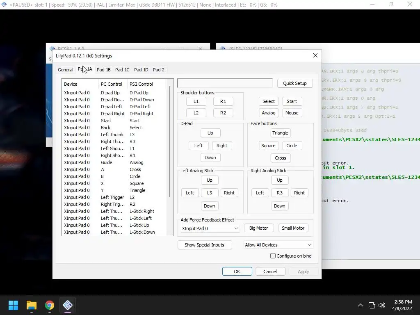Switch to the Pad 1D tab

tap(141, 70)
